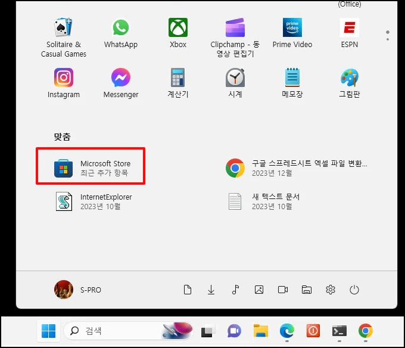Viewport: 405px width, 348px height.
Task: Launch WhatsApp from pinned apps
Action: 121,33
